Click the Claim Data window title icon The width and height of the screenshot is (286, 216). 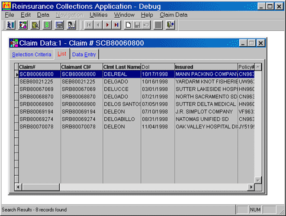point(14,43)
